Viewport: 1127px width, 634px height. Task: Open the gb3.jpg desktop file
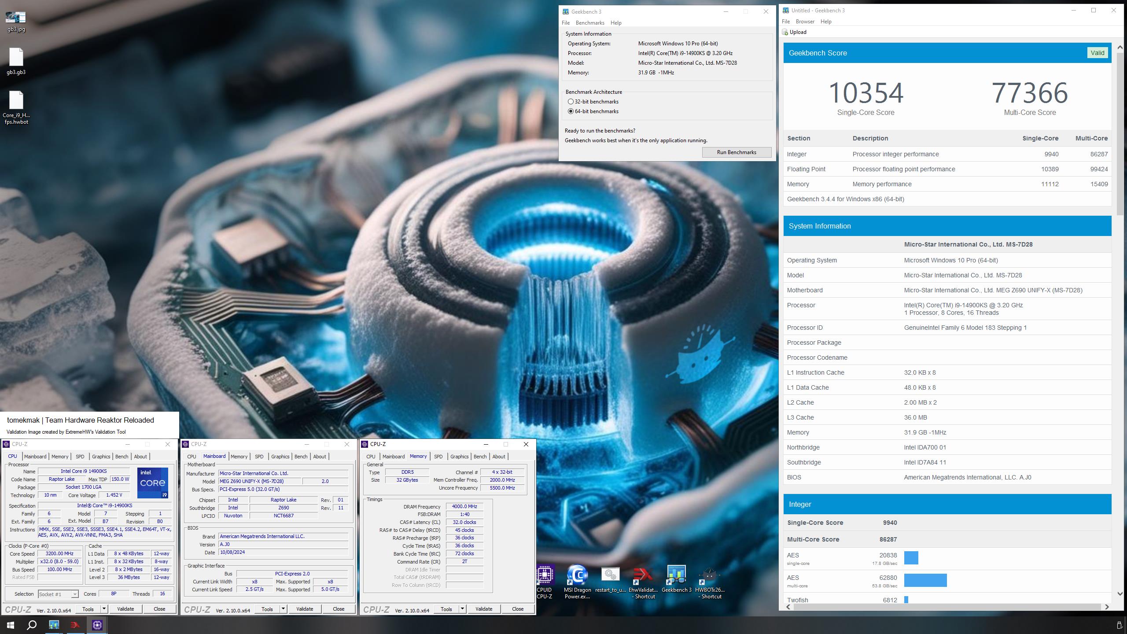(16, 21)
